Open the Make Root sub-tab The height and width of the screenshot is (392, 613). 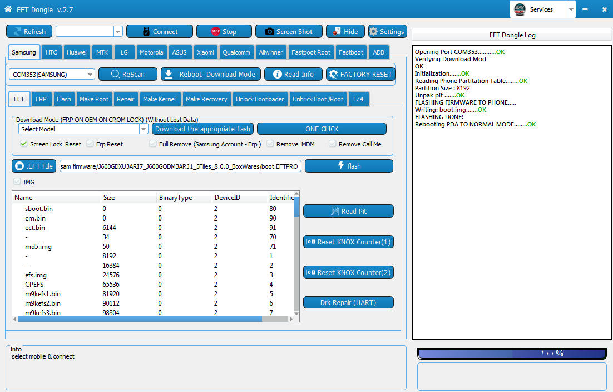(94, 99)
